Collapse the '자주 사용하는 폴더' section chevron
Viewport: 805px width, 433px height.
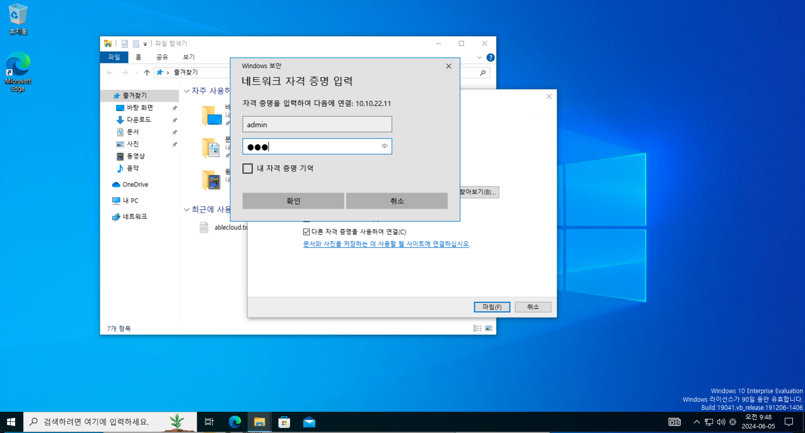pos(186,91)
